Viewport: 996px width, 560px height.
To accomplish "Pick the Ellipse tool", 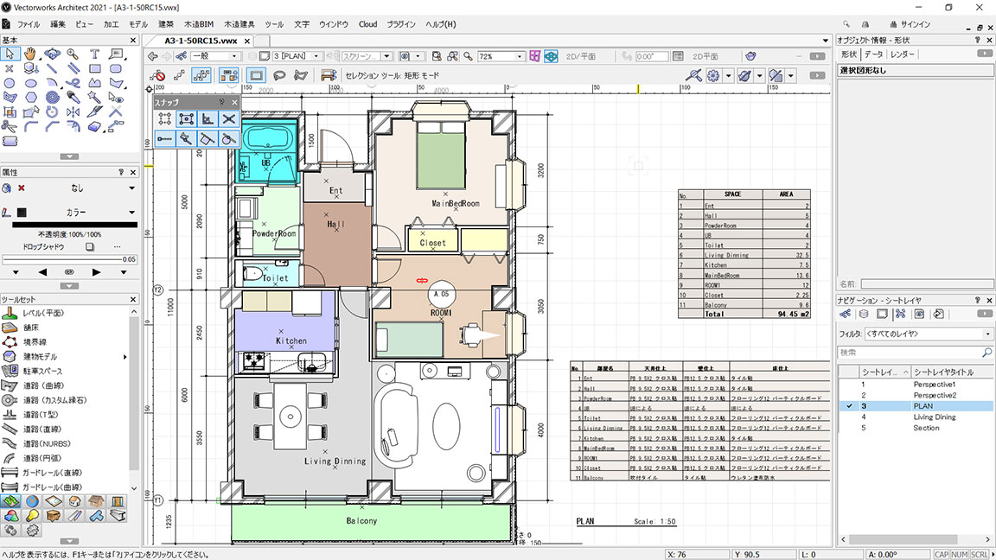I will [31, 82].
